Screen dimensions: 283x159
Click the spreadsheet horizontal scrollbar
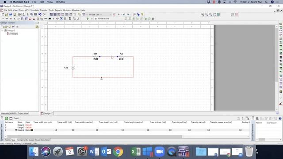coord(95,136)
